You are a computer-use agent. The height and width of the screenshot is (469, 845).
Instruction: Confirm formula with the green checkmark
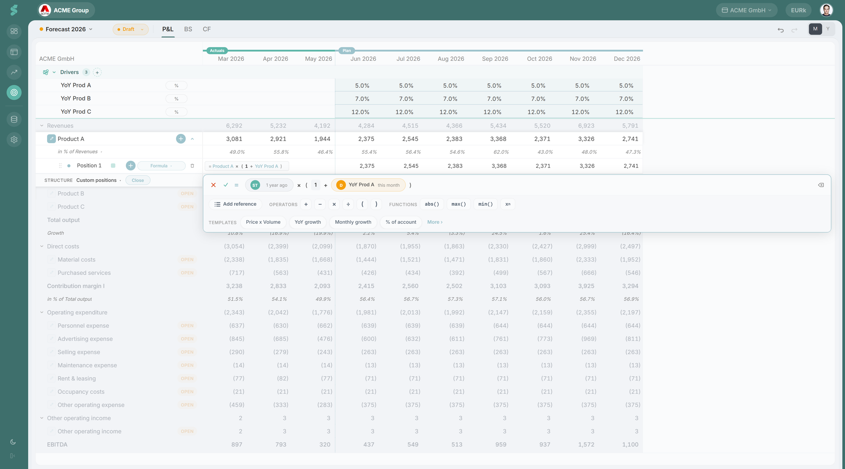(x=226, y=185)
